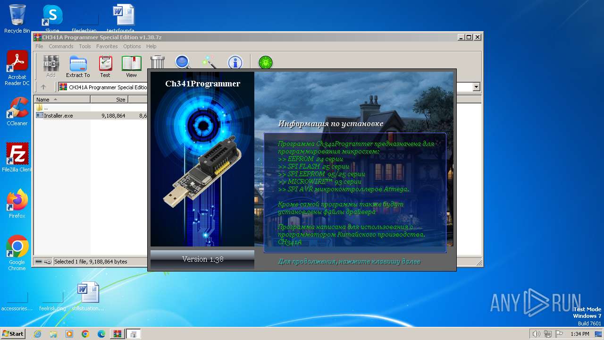Viewport: 604px width, 340px height.
Task: Open the Tools menu
Action: pyautogui.click(x=85, y=46)
